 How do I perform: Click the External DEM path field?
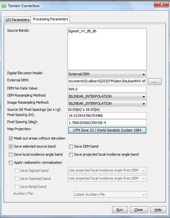[x=107, y=81]
